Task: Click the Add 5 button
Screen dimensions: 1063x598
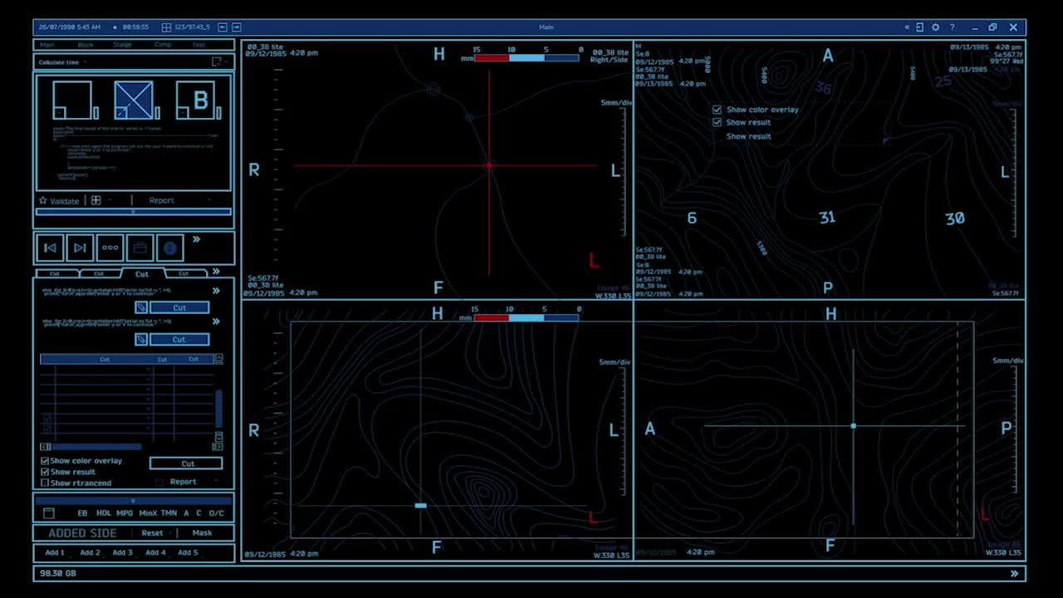Action: 189,552
